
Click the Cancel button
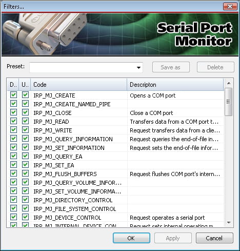point(214,238)
